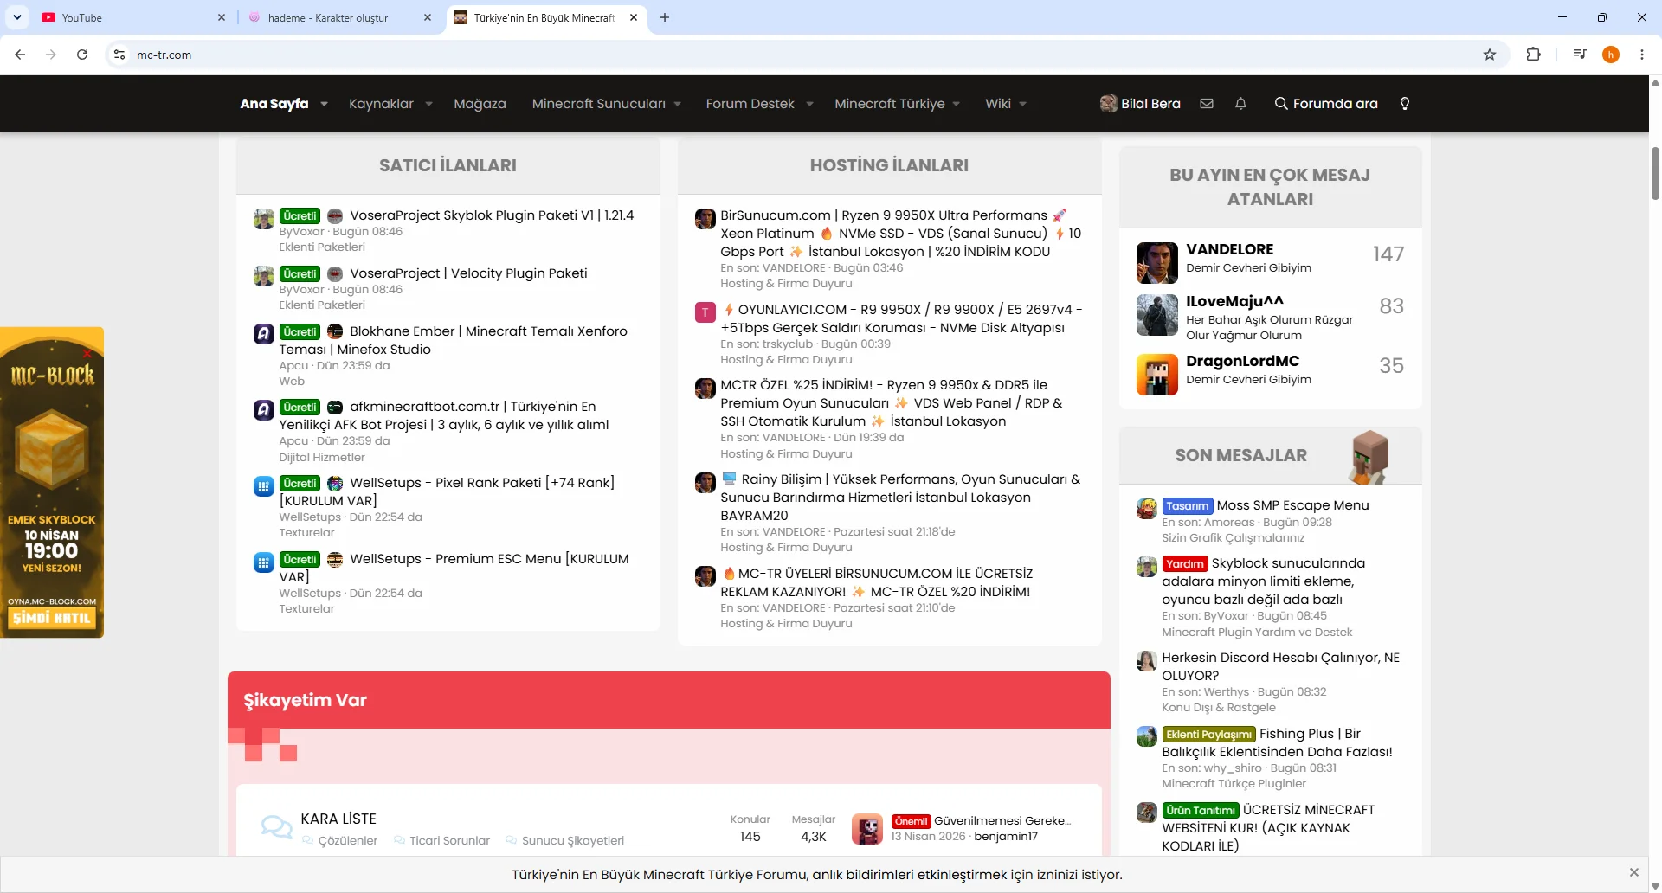Image resolution: width=1662 pixels, height=893 pixels.
Task: Expand the Wiki dropdown arrow
Action: pos(1022,104)
